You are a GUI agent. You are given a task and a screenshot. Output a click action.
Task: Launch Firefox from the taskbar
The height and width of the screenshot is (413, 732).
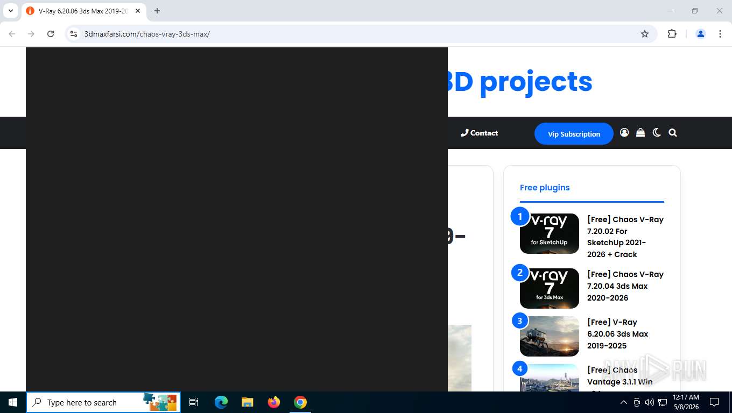274,402
